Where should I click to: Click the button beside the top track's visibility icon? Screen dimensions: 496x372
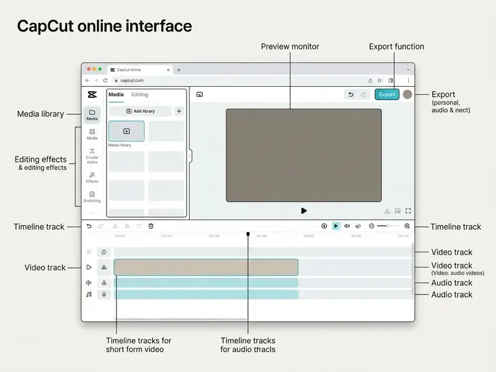point(104,252)
